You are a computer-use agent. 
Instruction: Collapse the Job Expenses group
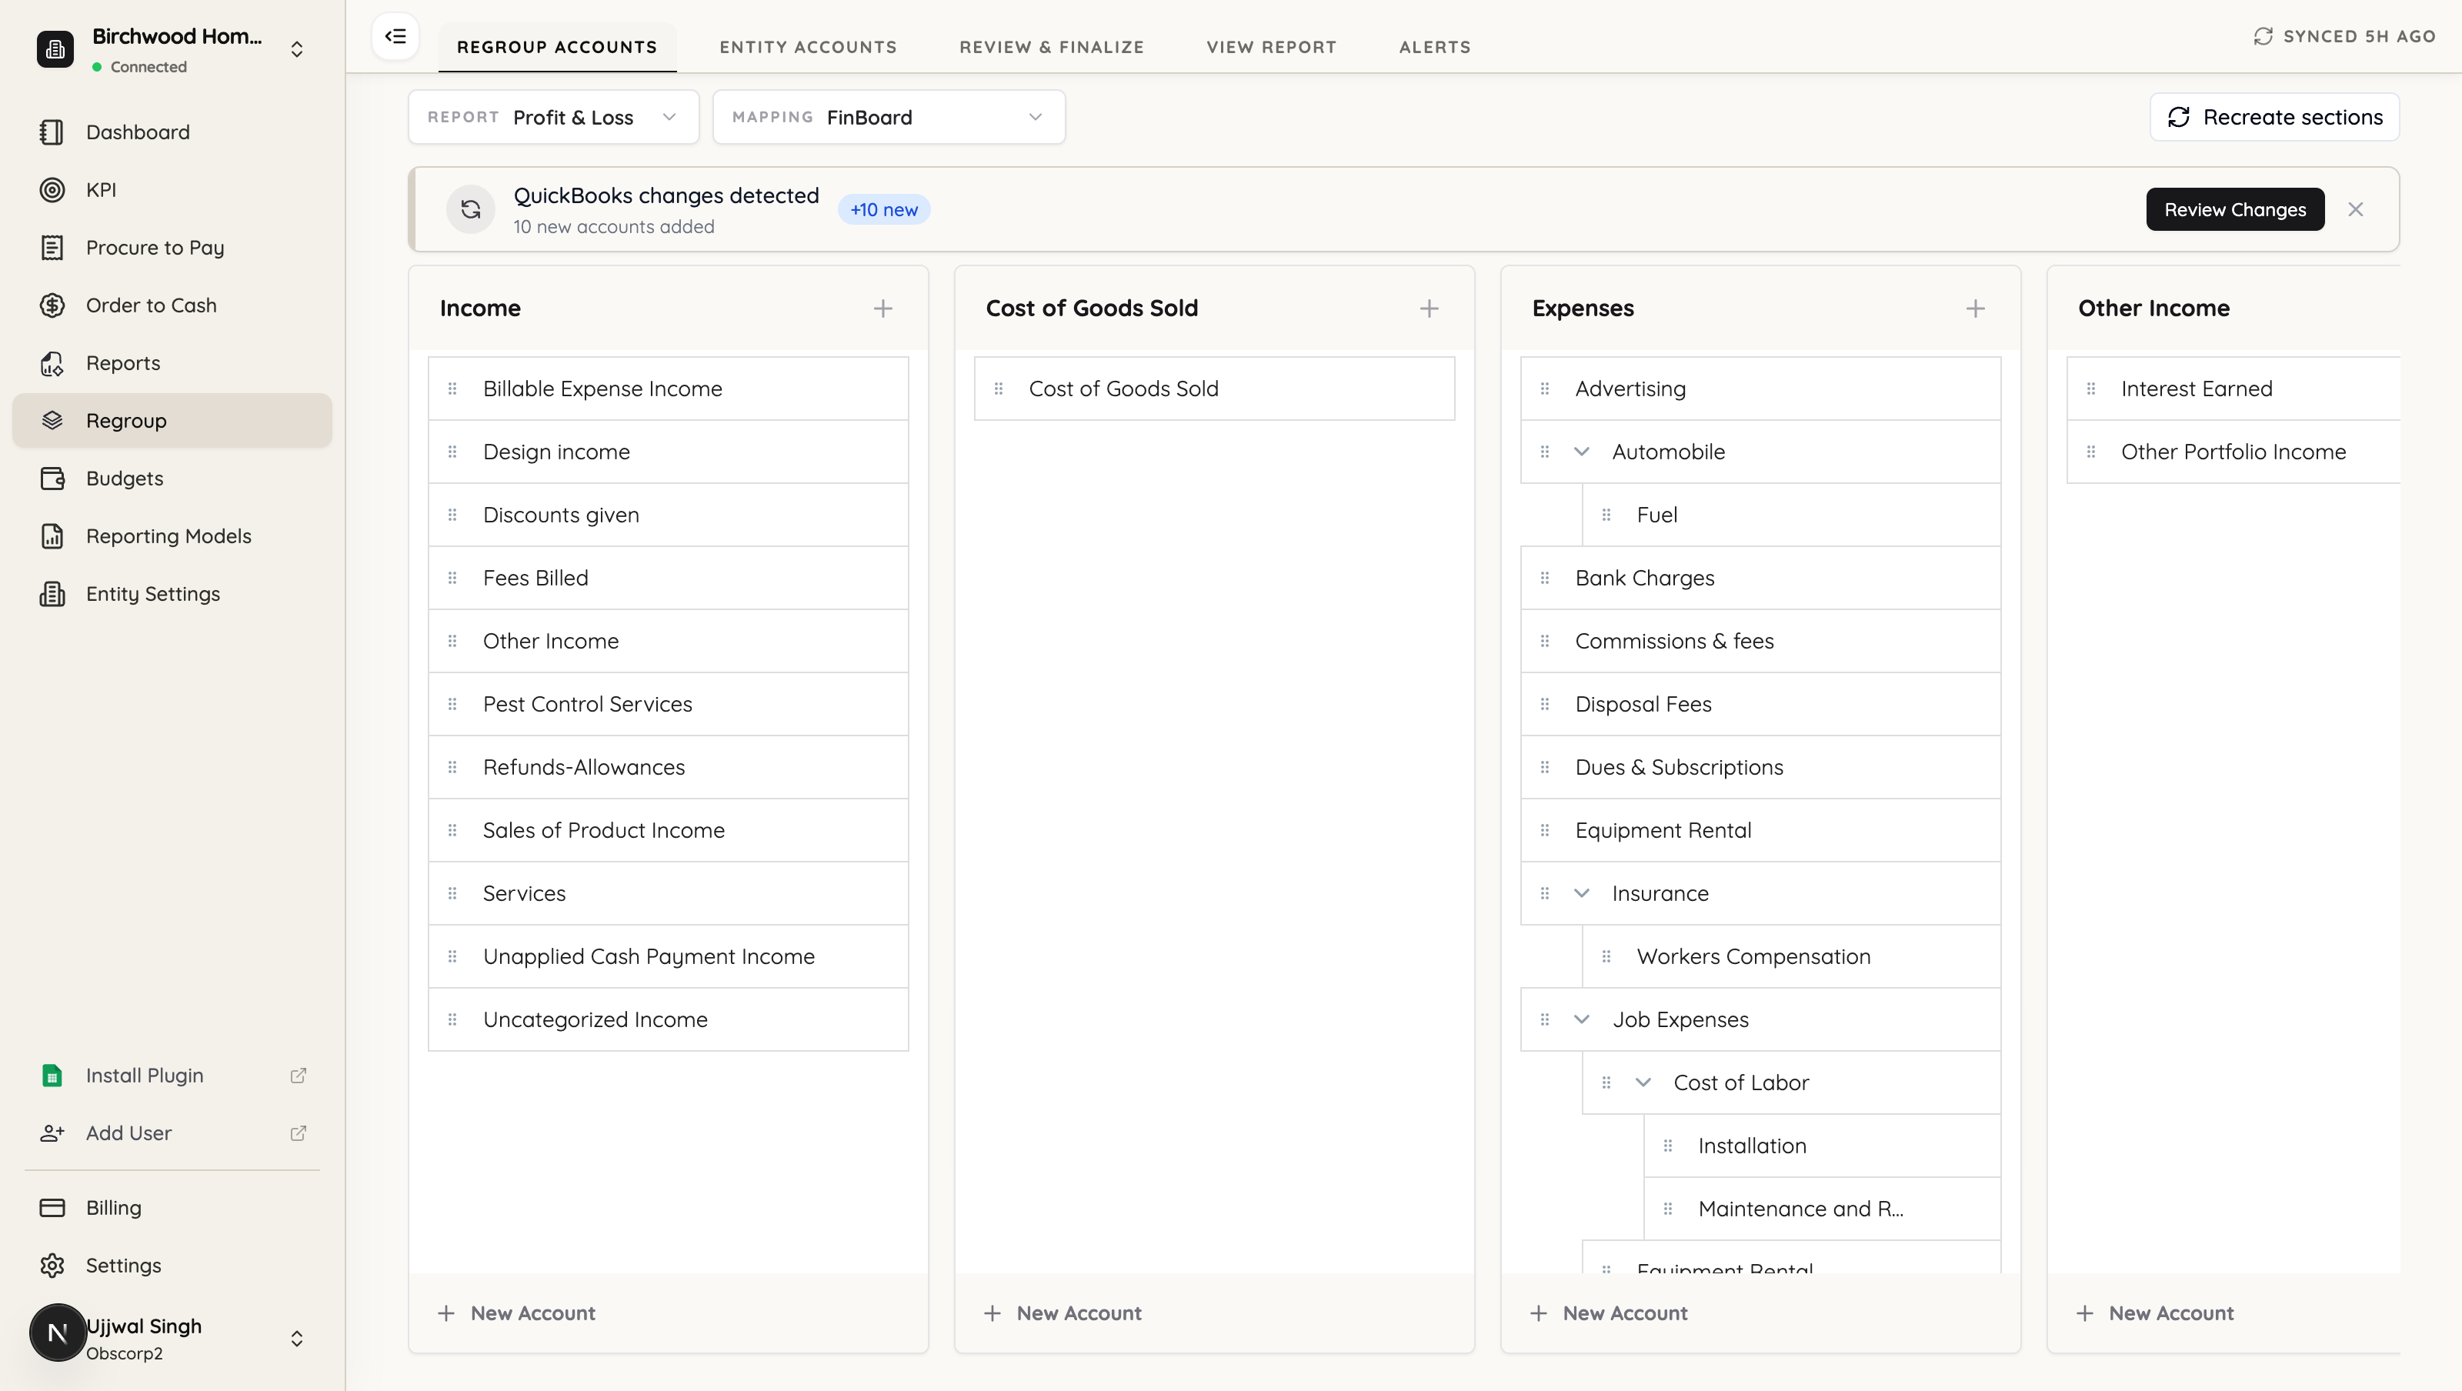[1582, 1019]
